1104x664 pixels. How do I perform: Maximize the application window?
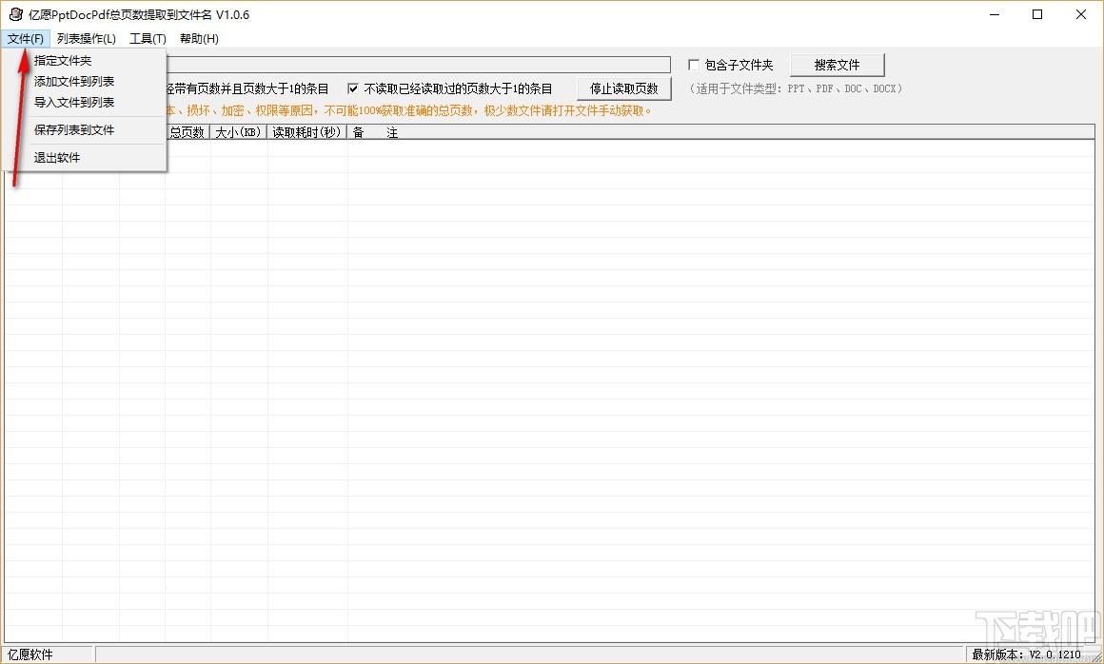[1037, 15]
